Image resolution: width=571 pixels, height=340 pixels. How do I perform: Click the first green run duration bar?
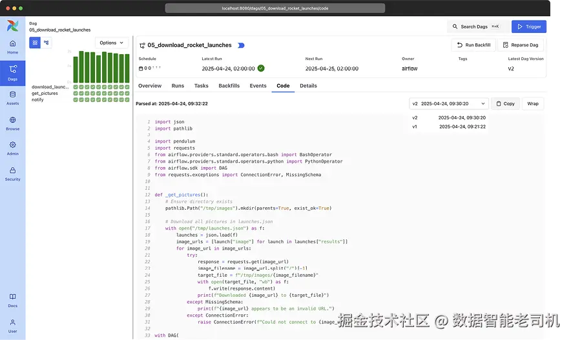[x=76, y=70]
